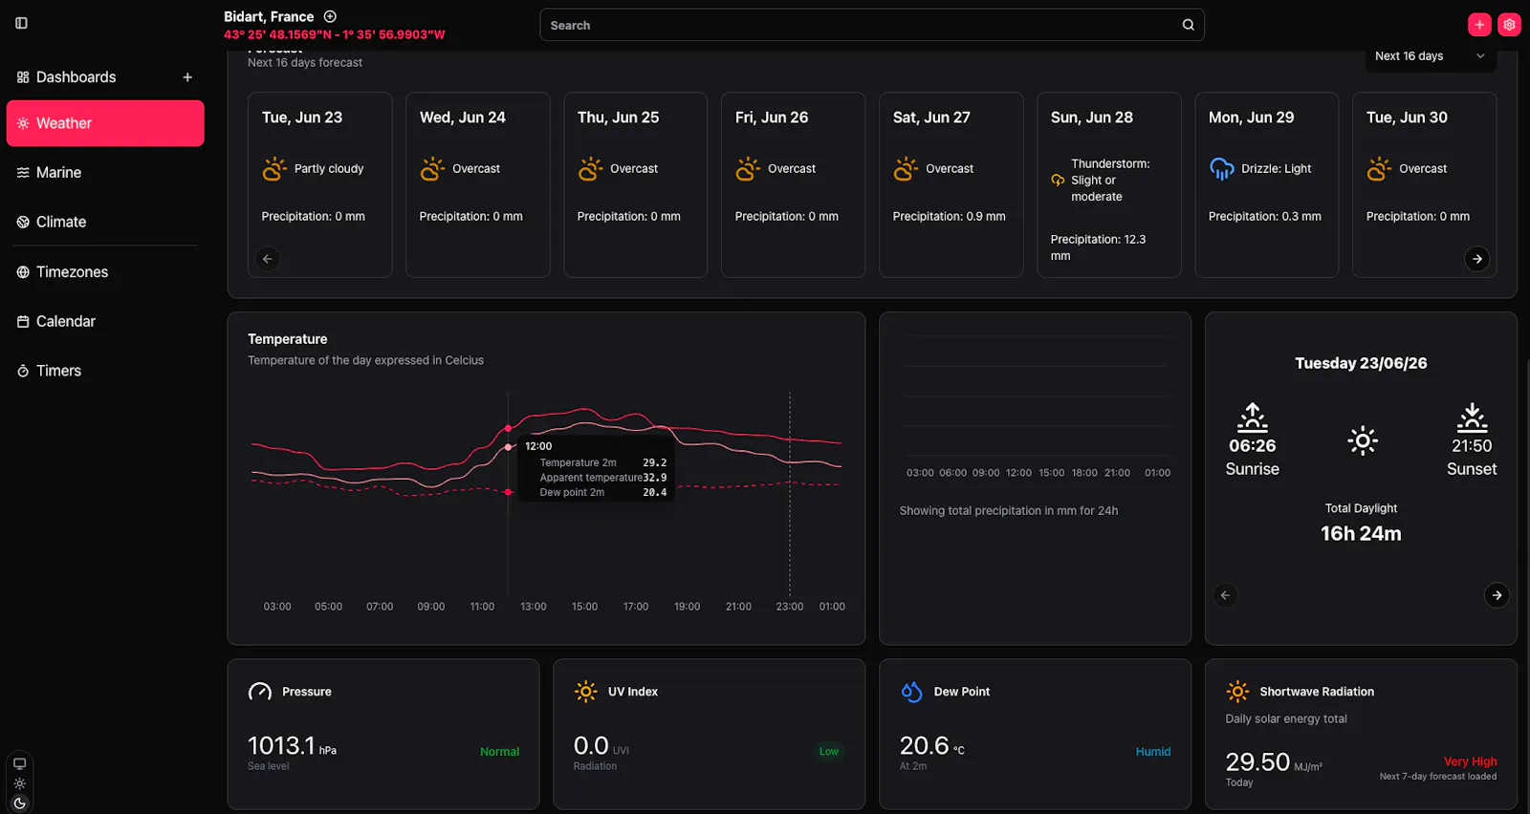Switch to light theme sun icon

pyautogui.click(x=19, y=783)
